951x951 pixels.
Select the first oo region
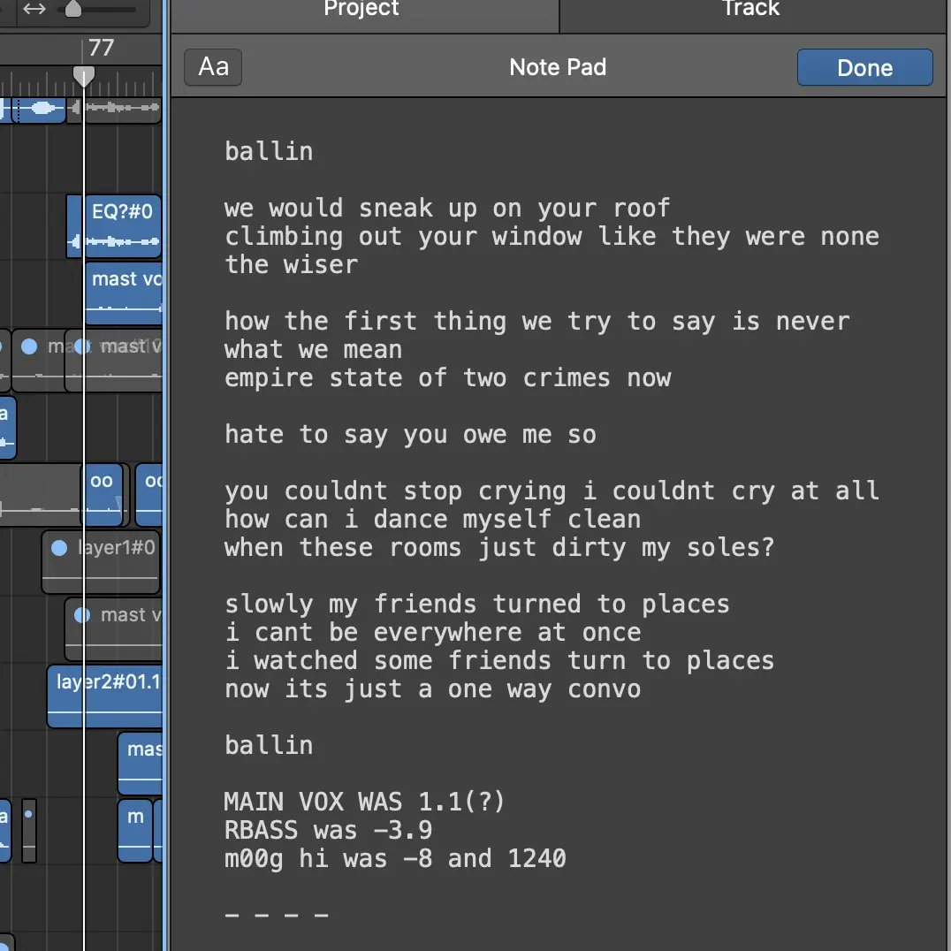(103, 495)
